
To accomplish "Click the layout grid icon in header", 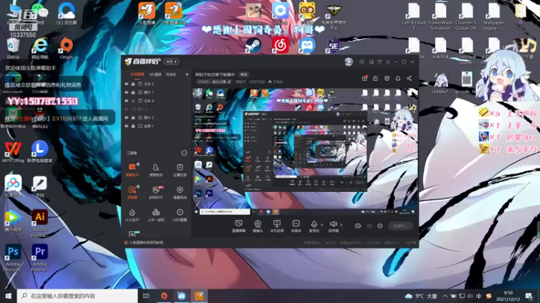I will [387, 78].
